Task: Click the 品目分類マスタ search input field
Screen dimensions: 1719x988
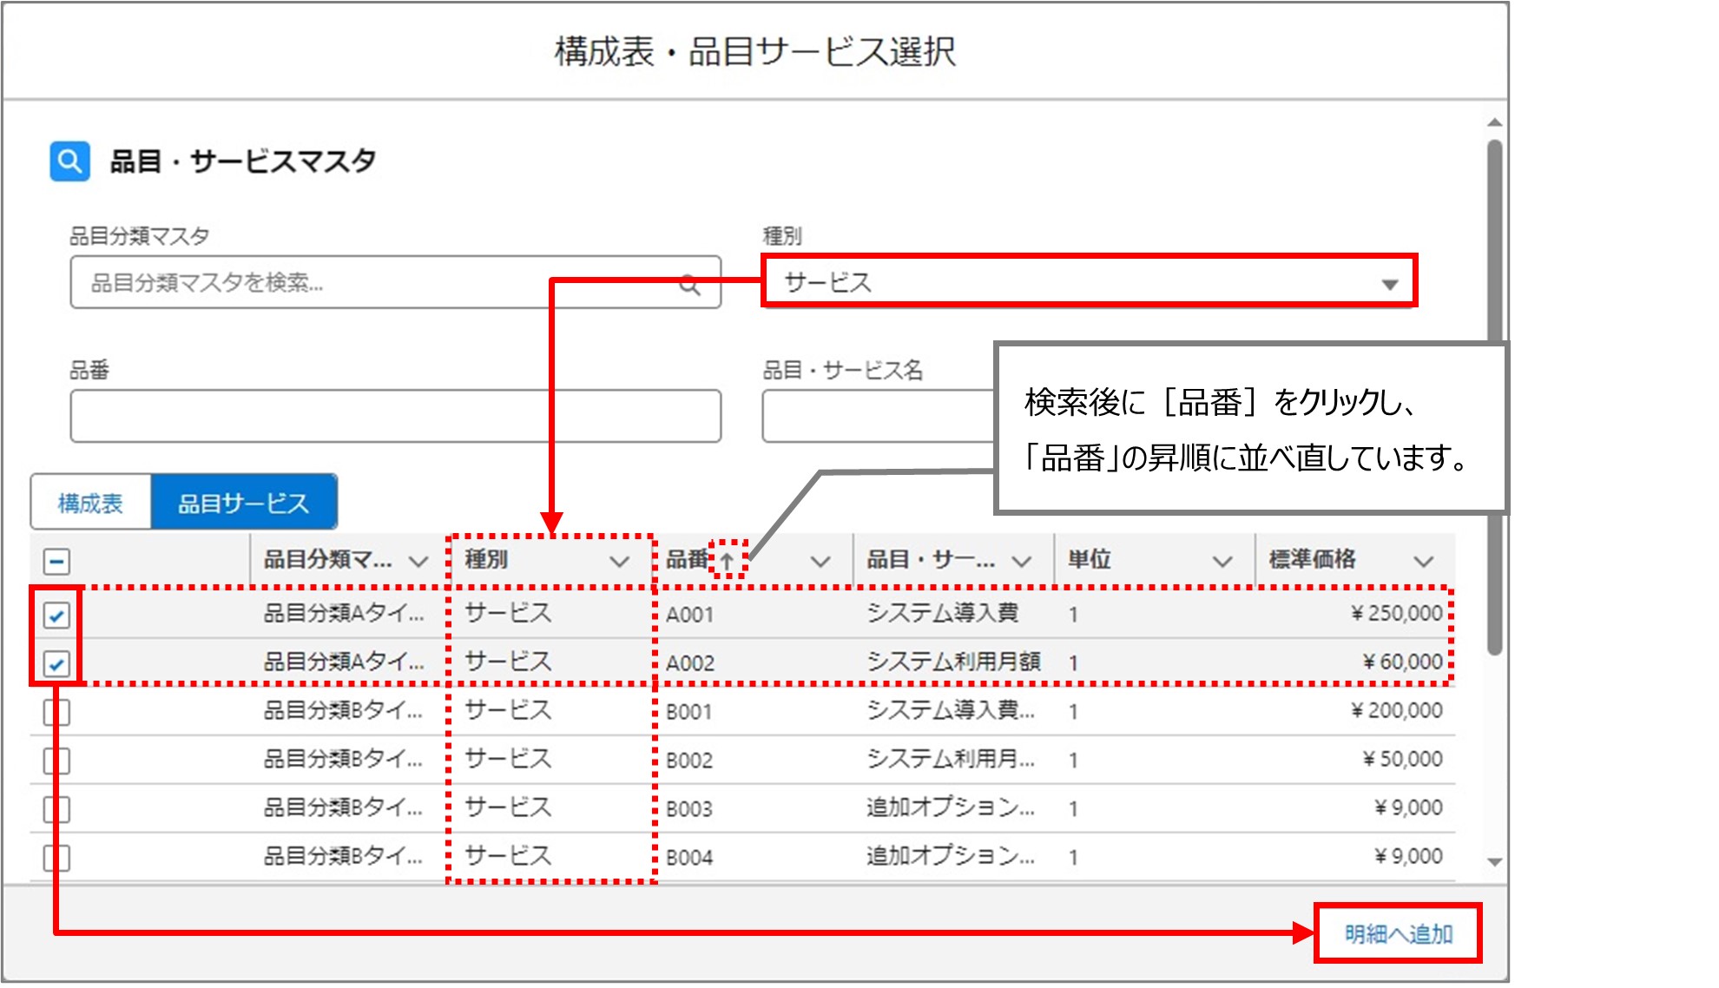Action: (395, 282)
